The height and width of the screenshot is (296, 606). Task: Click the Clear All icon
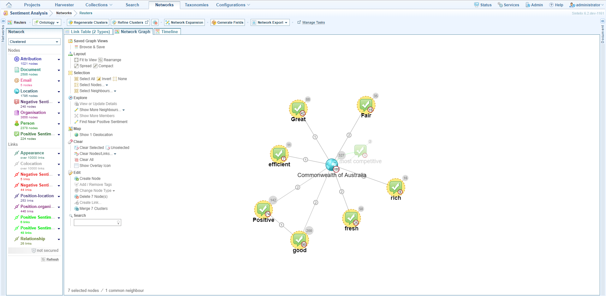76,160
